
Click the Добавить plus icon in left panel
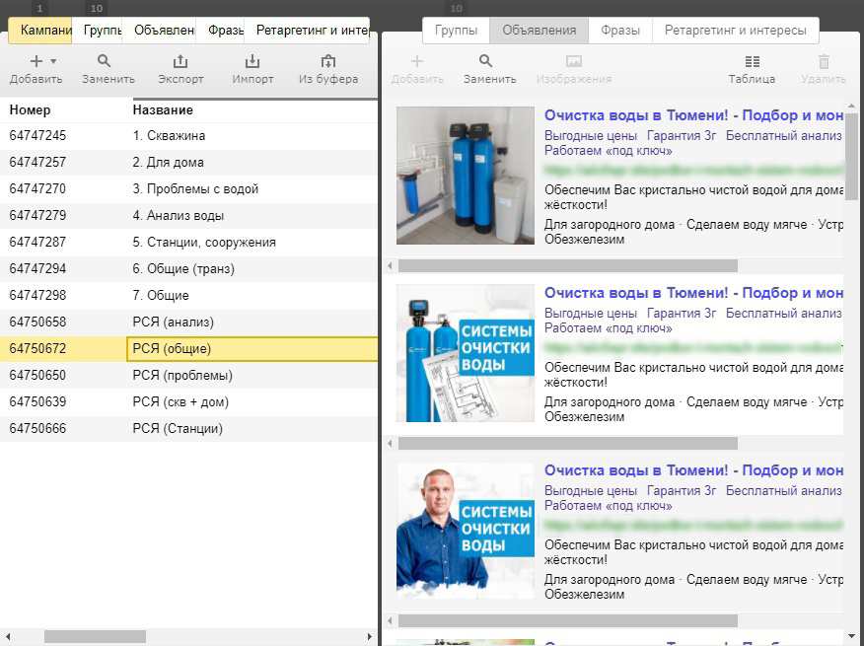pyautogui.click(x=36, y=61)
